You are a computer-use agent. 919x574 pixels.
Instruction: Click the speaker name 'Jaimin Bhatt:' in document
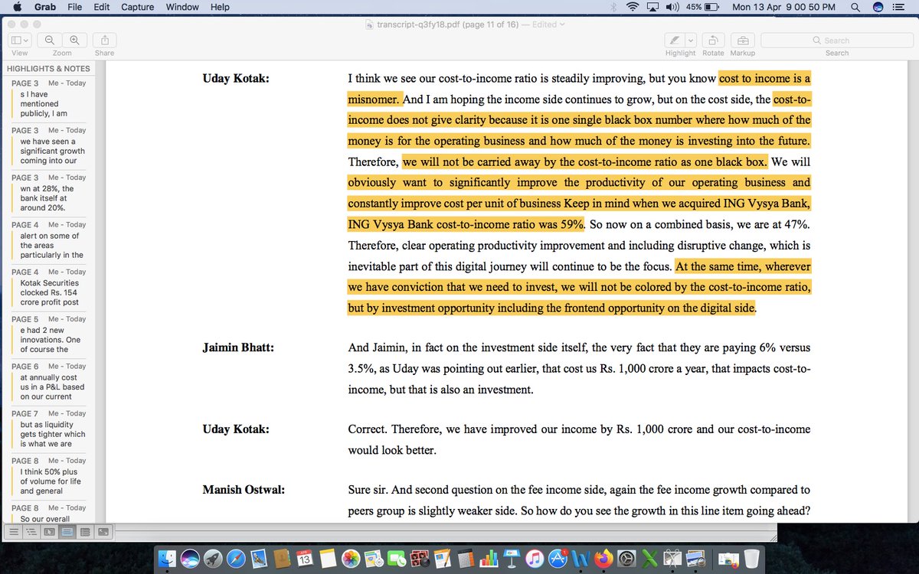[x=238, y=347]
